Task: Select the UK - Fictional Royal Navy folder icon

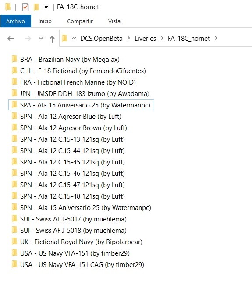Action: 14,241
